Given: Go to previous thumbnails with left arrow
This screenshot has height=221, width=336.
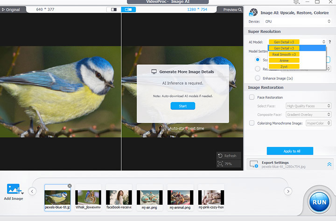Looking at the screenshot, I should (x=32, y=191).
